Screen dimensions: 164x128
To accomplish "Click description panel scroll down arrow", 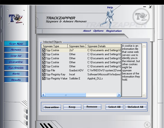I will pos(144,95).
